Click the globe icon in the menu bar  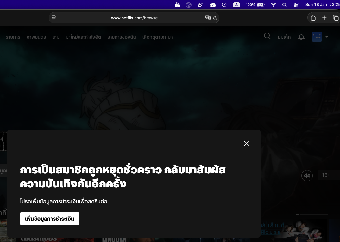189,5
